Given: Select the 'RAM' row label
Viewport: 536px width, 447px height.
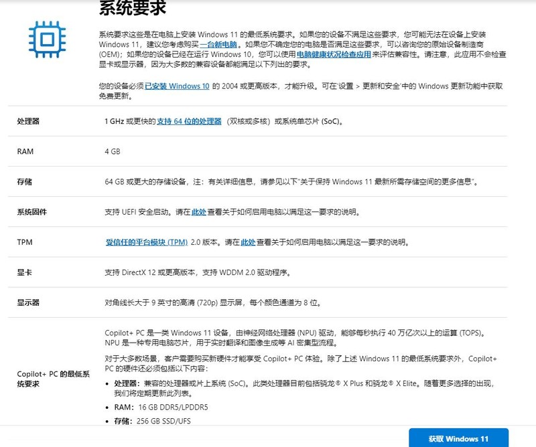Looking at the screenshot, I should (x=25, y=152).
